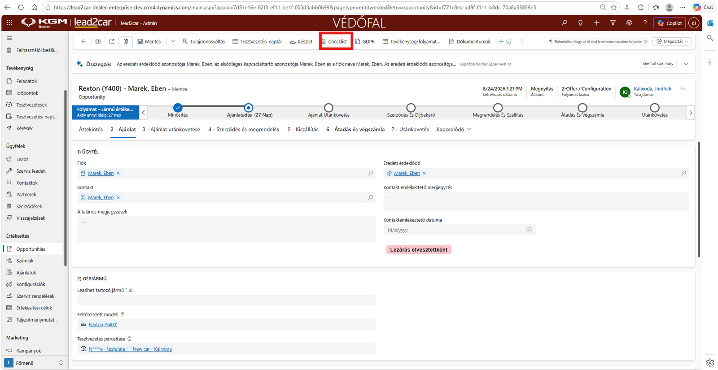Open the settings gear in header
This screenshot has height=370, width=718.
629,23
